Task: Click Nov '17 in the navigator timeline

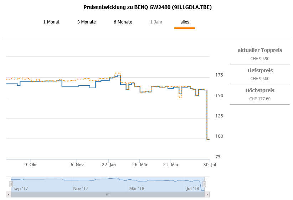Action: coord(80,188)
